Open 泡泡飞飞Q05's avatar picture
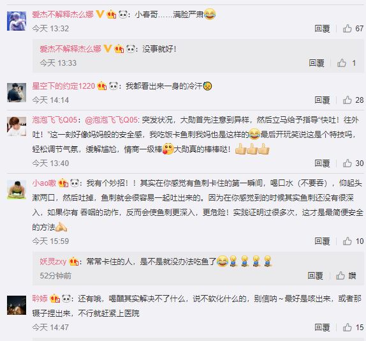366x341 pixels. point(17,126)
